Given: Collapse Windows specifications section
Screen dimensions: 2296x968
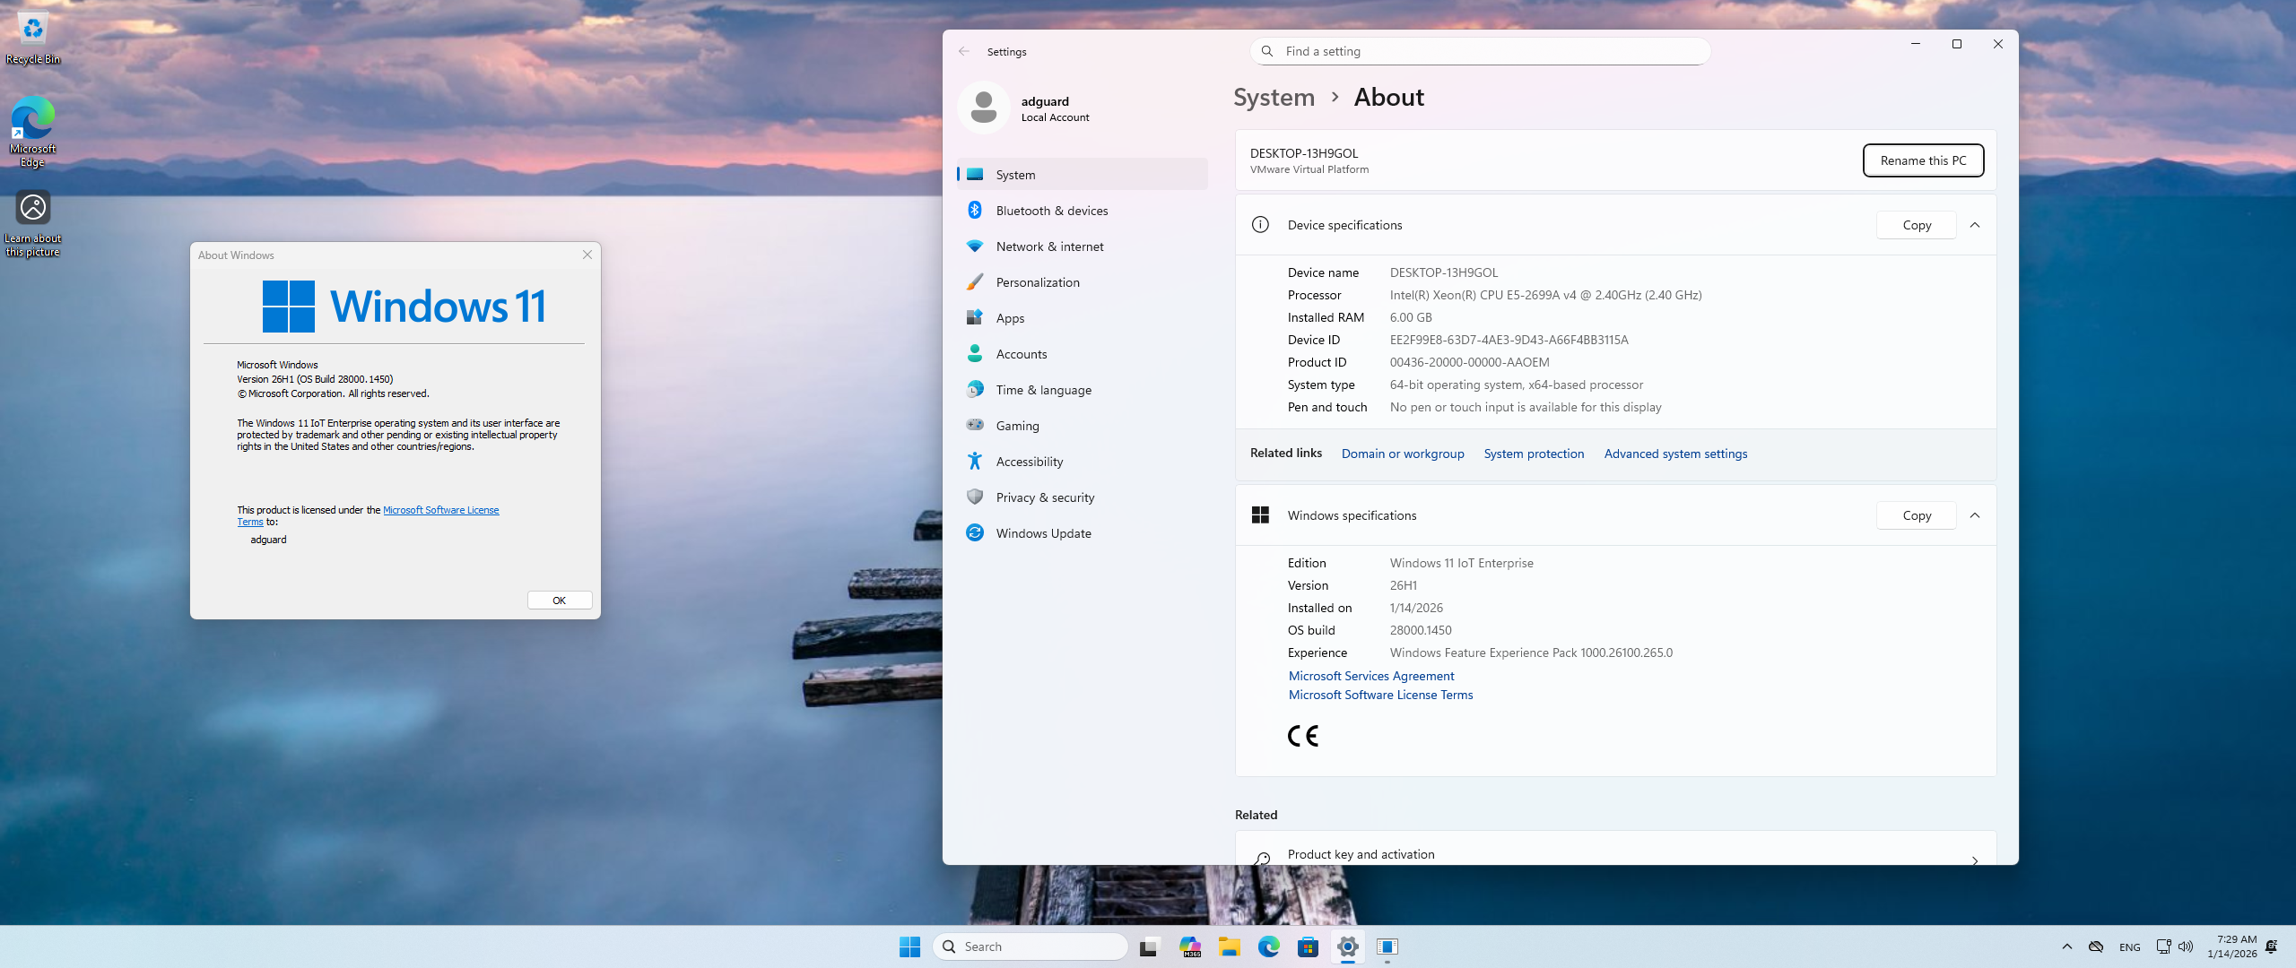Looking at the screenshot, I should pyautogui.click(x=1975, y=515).
